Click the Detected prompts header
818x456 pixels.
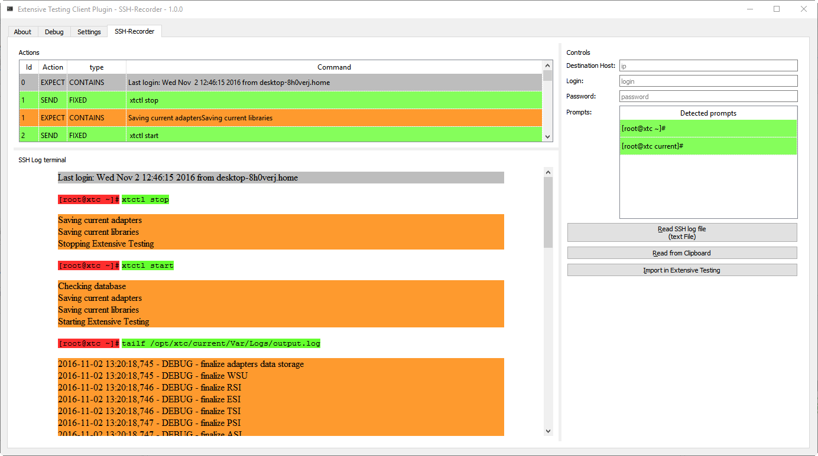pos(708,113)
